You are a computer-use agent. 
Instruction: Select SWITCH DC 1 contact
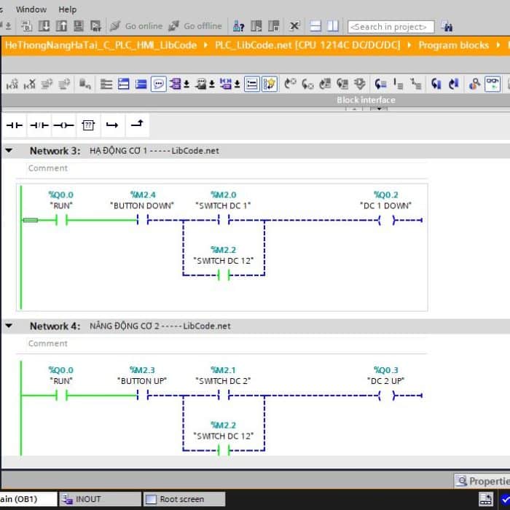tap(224, 220)
